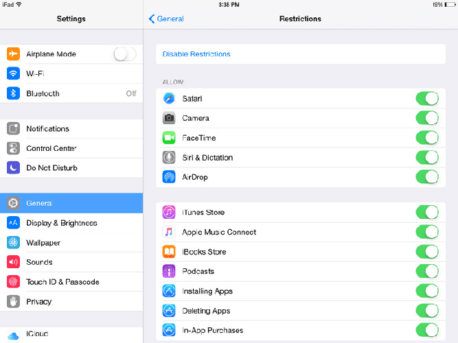The height and width of the screenshot is (343, 458).
Task: Open Do Not Disturb settings row
Action: pos(71,167)
